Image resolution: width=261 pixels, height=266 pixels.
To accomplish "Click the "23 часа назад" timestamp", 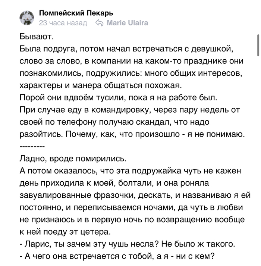I will pos(63,23).
